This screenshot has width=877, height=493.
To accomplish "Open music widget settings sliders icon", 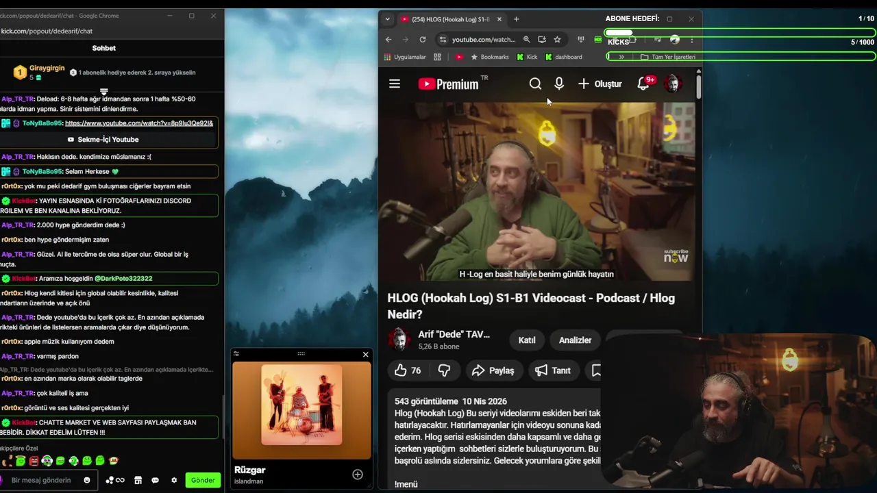I will (236, 354).
